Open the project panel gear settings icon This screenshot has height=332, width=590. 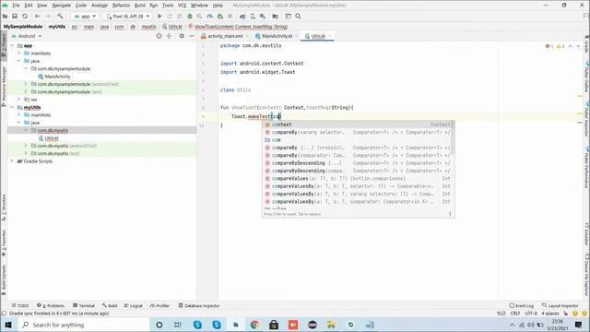(x=182, y=36)
